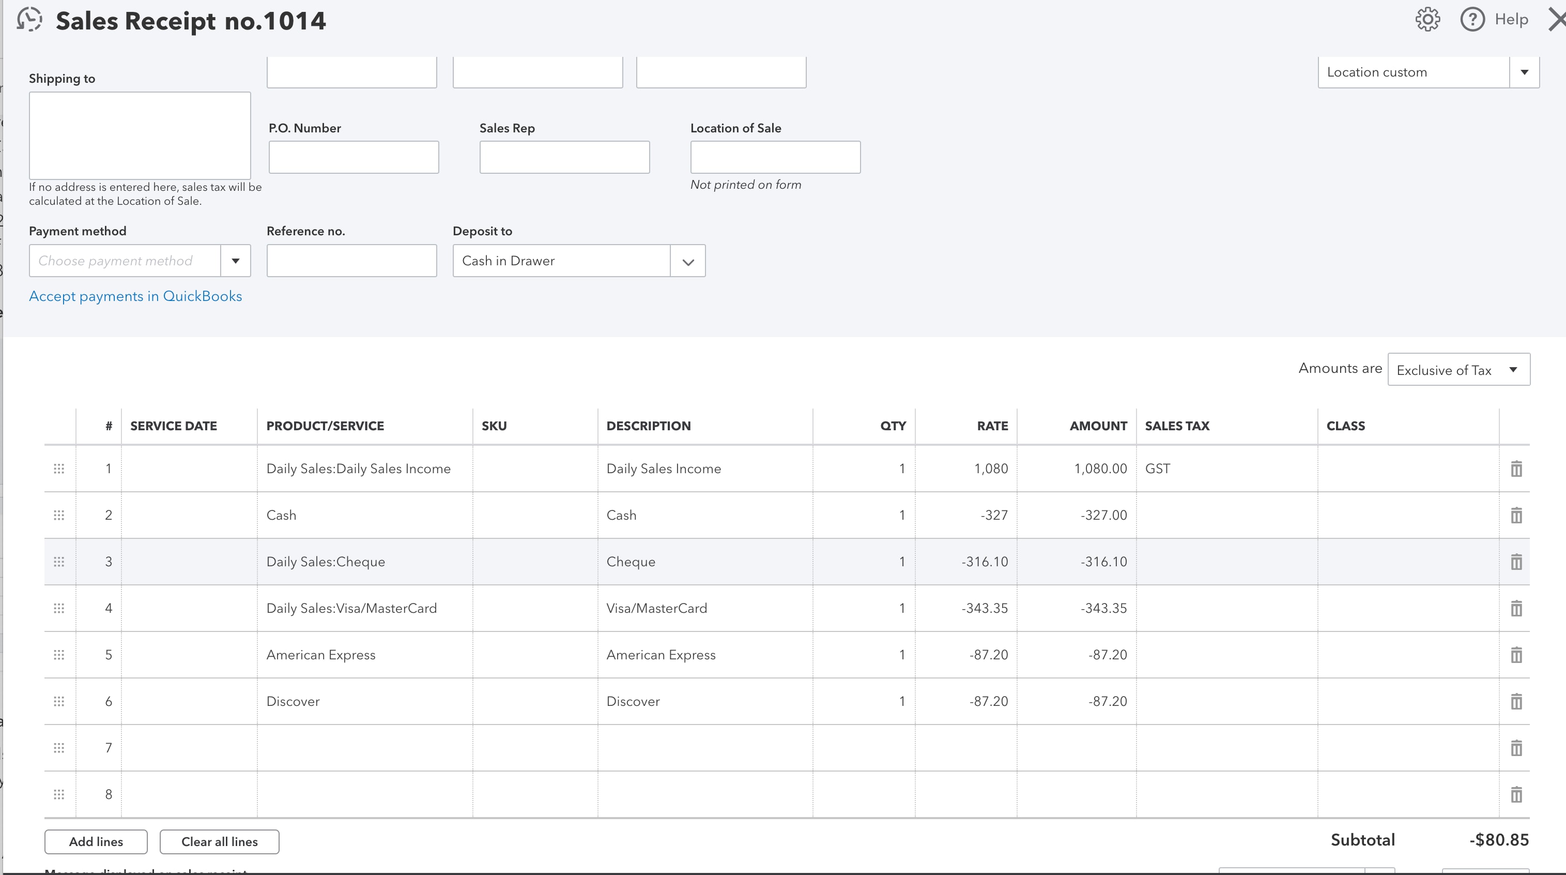
Task: Click the Location of Sale input field
Action: click(x=774, y=157)
